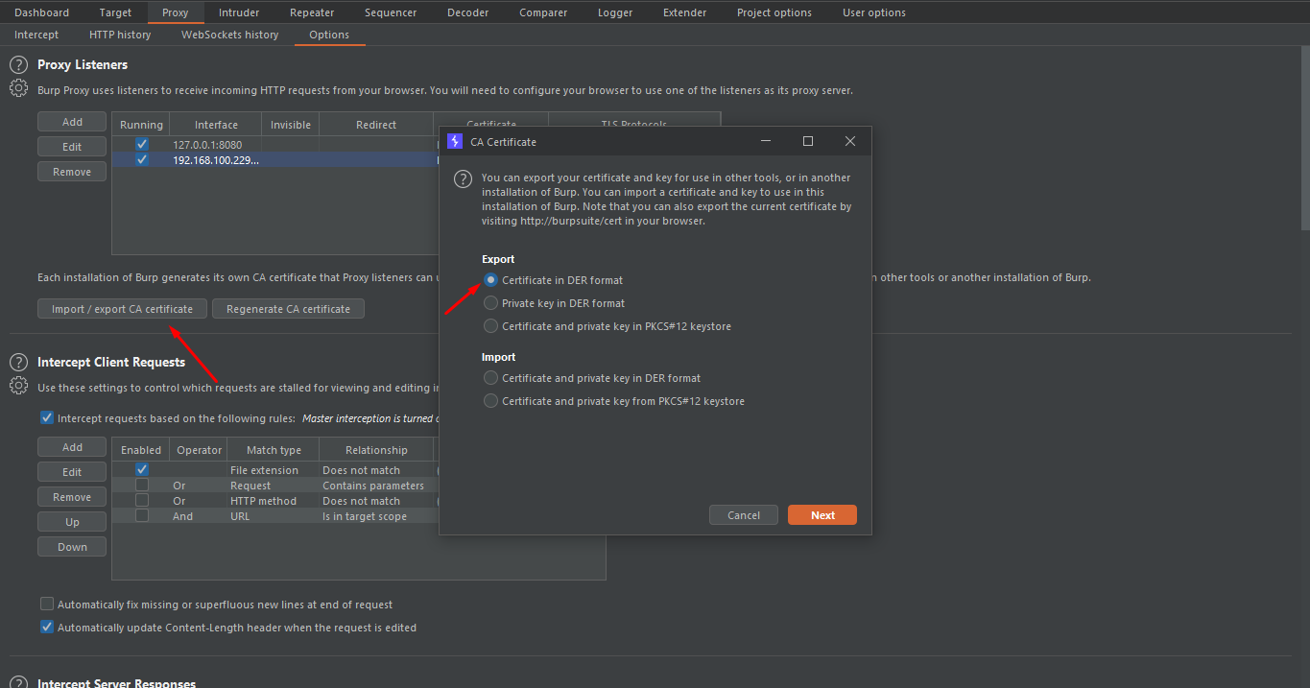Select the 192.168.100.229 listener row
Viewport: 1310px width, 688px height.
tap(216, 160)
